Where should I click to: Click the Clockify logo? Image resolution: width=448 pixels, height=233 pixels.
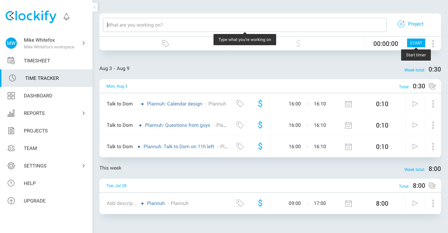pos(31,16)
